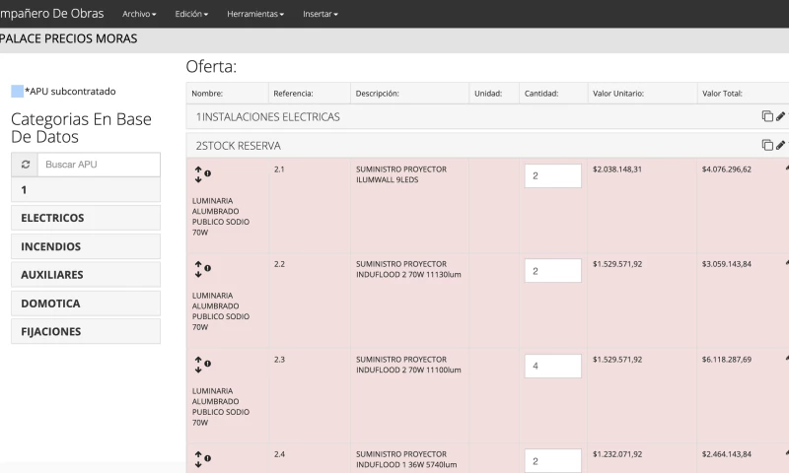
Task: Open the Edición menu
Action: tap(191, 14)
